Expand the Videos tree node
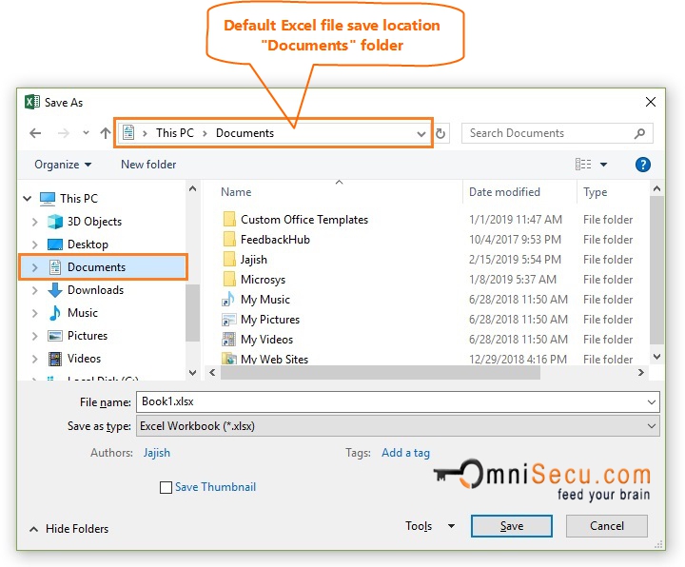685x567 pixels. tap(35, 359)
